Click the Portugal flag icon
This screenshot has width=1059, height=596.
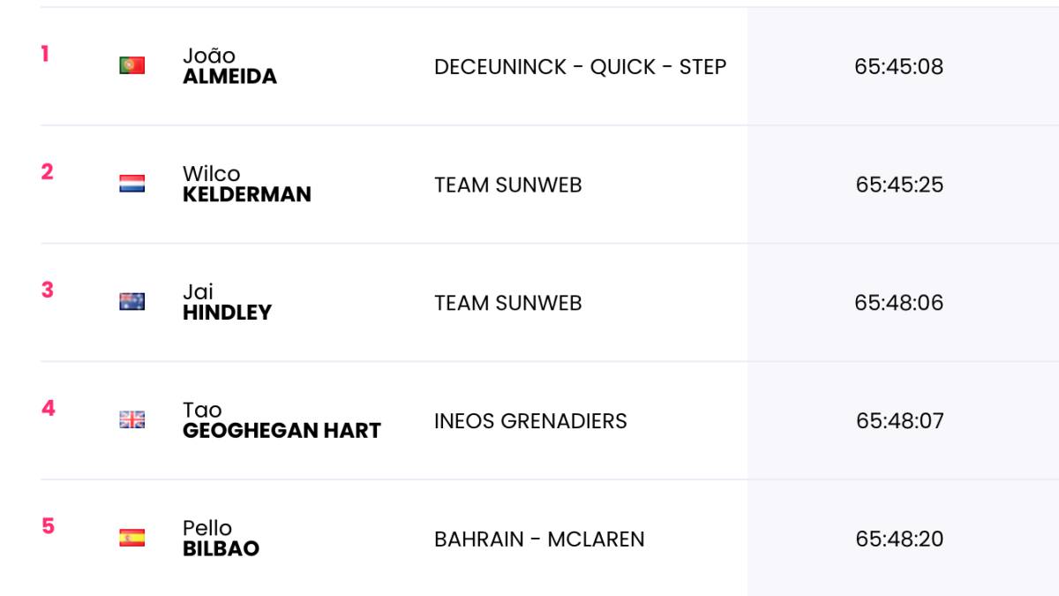coord(132,65)
